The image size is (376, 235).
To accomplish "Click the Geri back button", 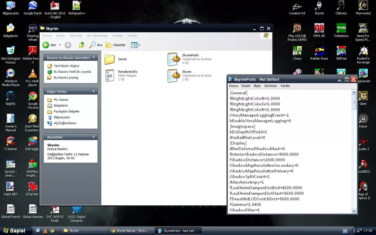I will pos(49,45).
